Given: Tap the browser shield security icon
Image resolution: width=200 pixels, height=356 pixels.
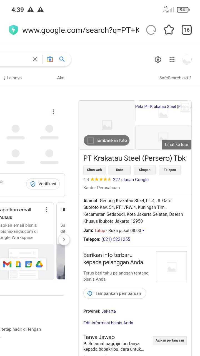Looking at the screenshot, I should pyautogui.click(x=13, y=30).
